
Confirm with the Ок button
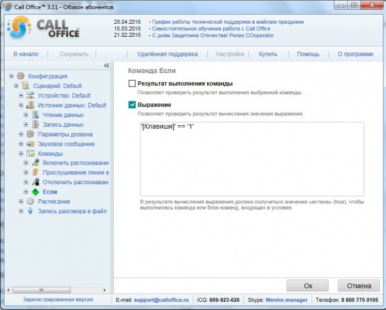tap(307, 286)
